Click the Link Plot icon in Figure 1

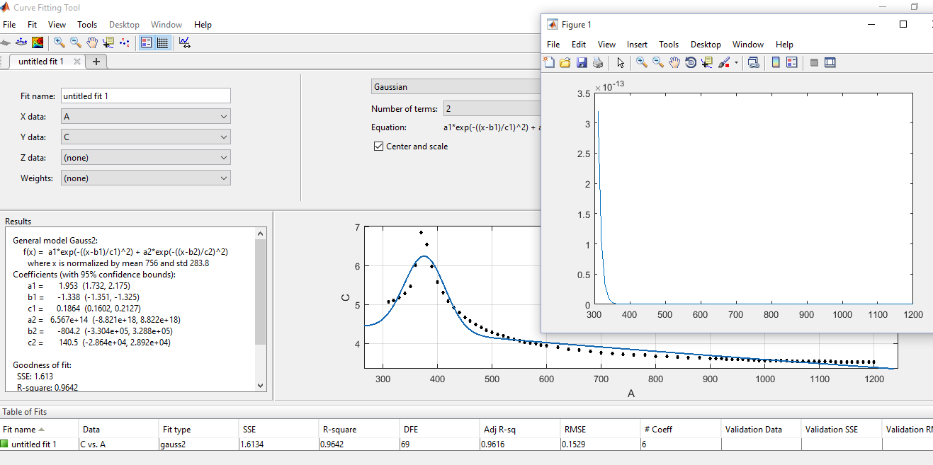coord(754,63)
